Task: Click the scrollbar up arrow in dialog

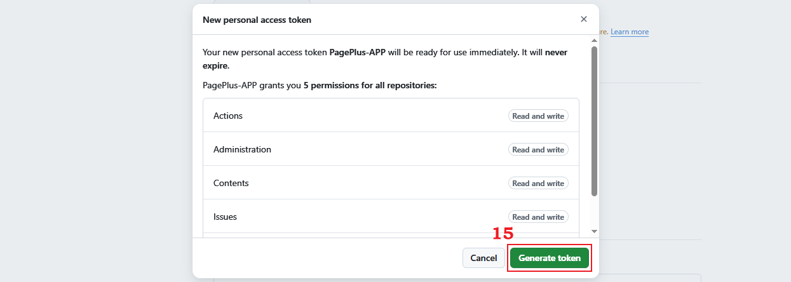Action: point(594,41)
